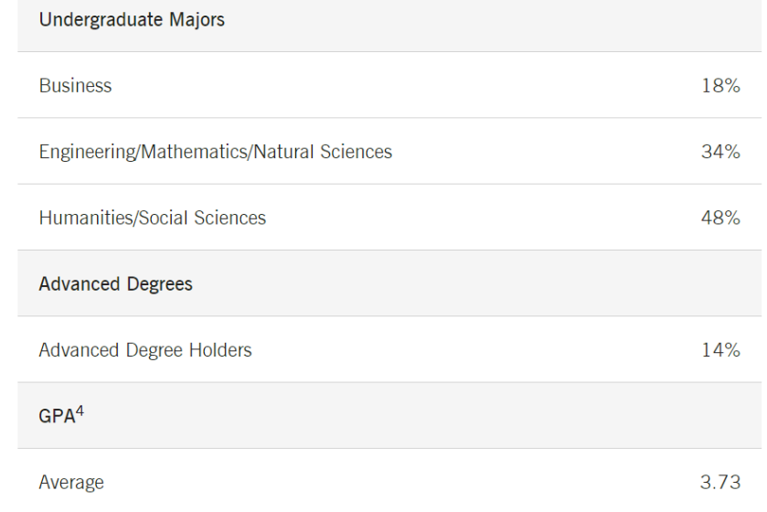Screen dimensions: 767x512
Task: Click the 34% percentage value
Action: (720, 152)
